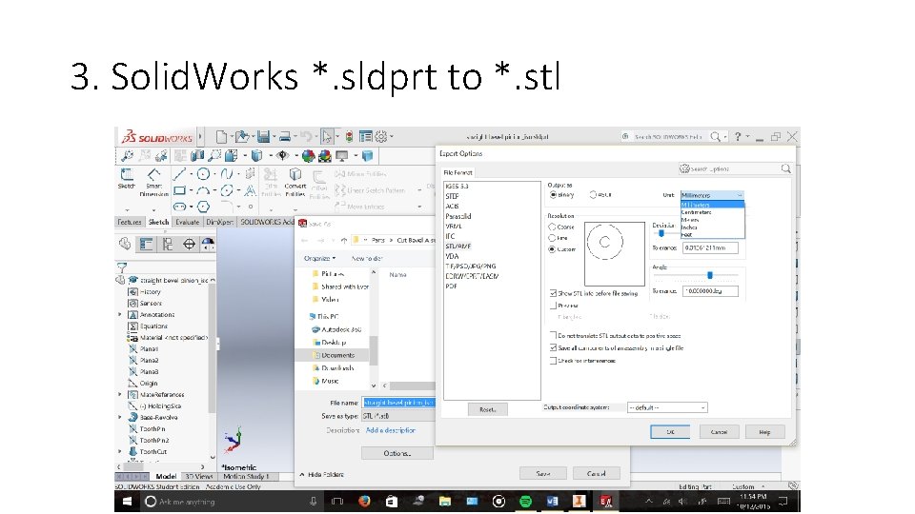The height and width of the screenshot is (514, 915).
Task: Click the OK button in Export Options
Action: tap(670, 432)
